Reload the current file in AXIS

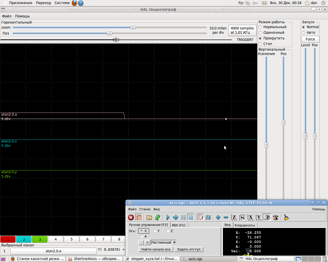pos(158,217)
